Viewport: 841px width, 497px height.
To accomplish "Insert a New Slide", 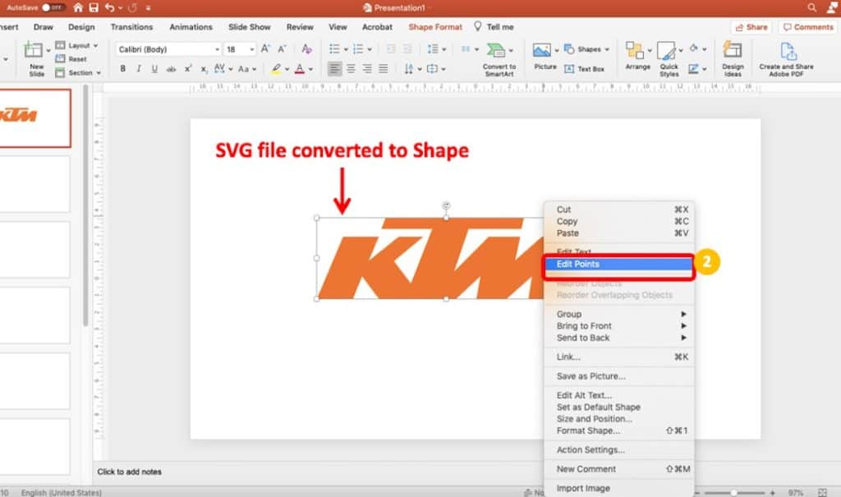I will pyautogui.click(x=36, y=59).
